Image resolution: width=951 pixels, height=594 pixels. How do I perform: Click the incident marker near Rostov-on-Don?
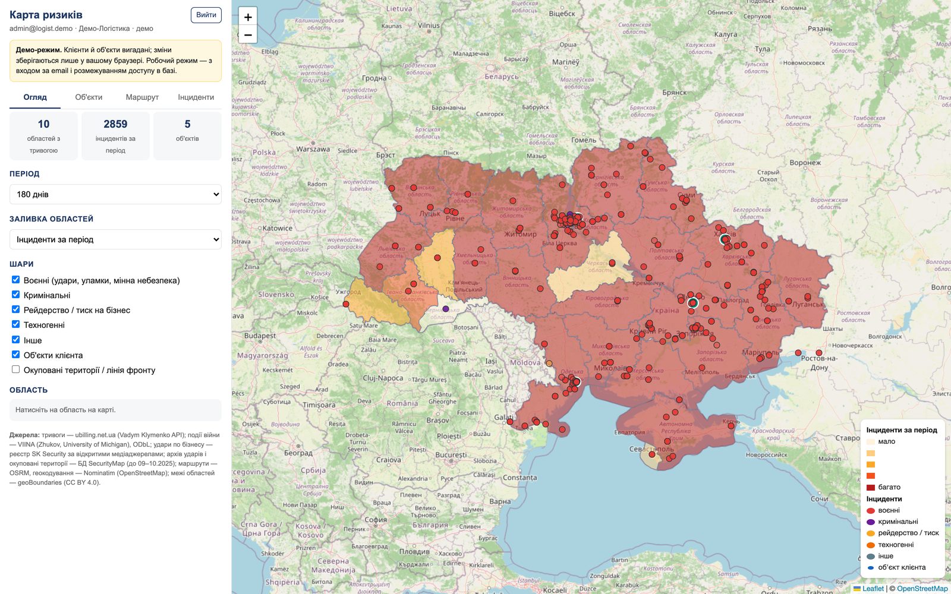click(x=819, y=353)
